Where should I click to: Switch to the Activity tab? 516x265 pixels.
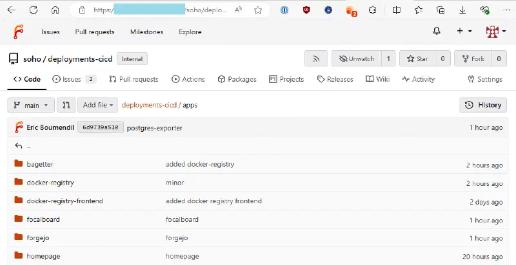pos(418,79)
